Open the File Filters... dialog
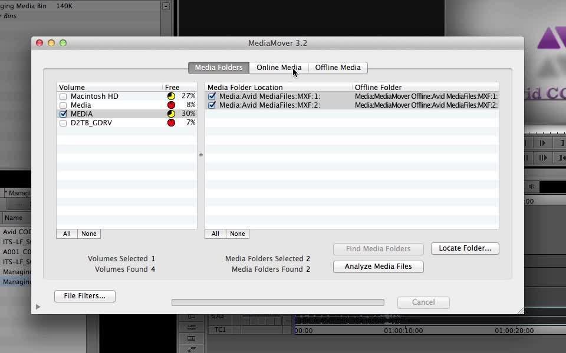 (x=85, y=296)
